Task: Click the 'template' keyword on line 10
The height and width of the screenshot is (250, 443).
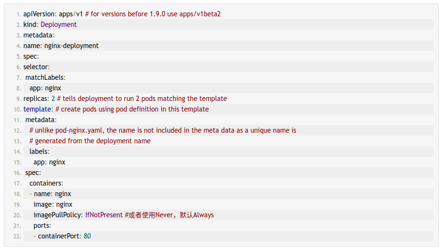Action: pos(37,109)
